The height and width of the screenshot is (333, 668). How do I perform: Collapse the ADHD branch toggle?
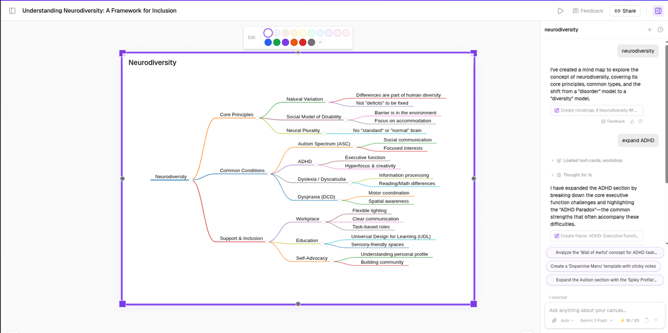316,165
